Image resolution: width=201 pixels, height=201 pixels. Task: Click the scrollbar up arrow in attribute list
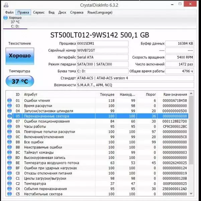(191, 93)
